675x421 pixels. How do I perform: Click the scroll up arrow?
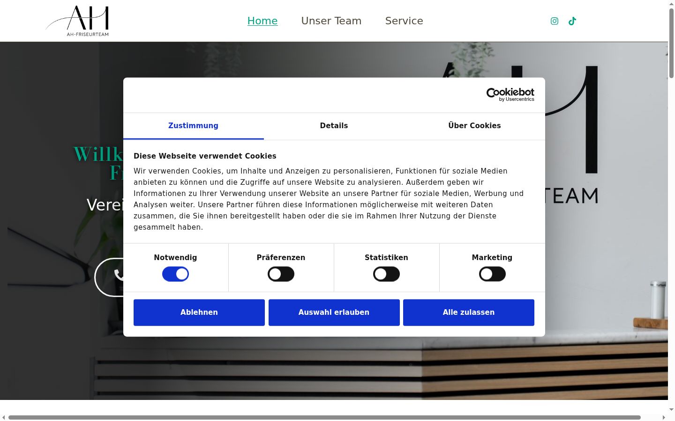(671, 4)
